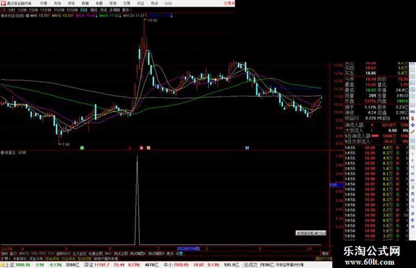Click the 中小 index in status bar
Viewport: 416px width, 268px height.
(x=168, y=265)
